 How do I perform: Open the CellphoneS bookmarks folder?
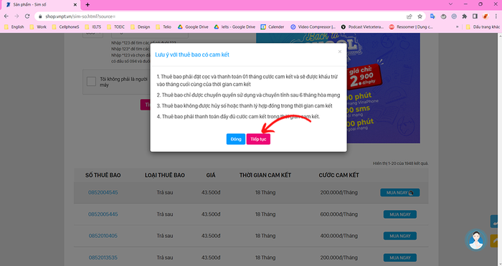click(66, 27)
